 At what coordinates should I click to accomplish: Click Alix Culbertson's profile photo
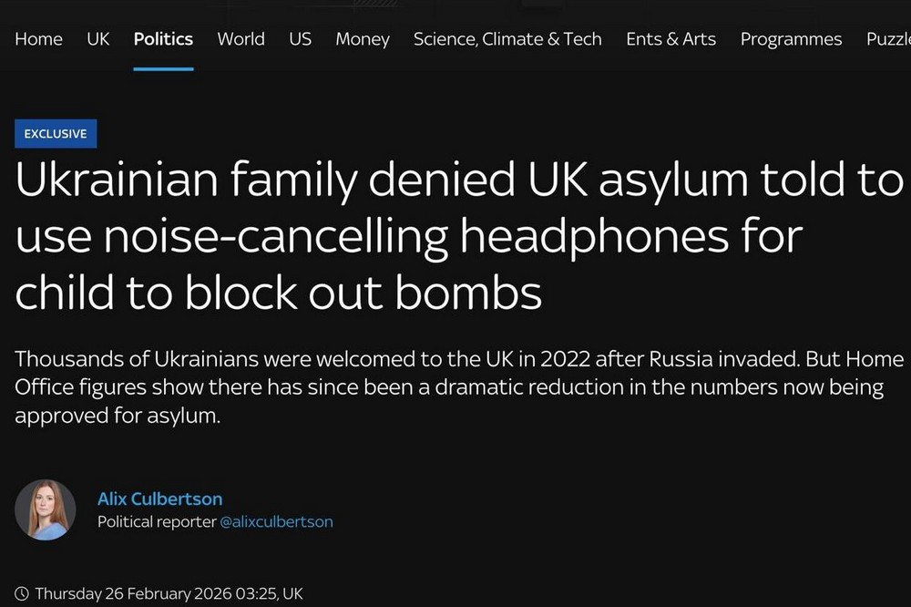[x=46, y=509]
